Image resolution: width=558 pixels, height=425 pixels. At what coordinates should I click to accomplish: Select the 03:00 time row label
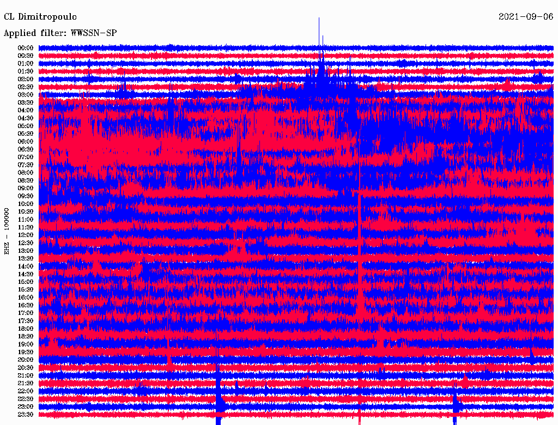coord(26,95)
